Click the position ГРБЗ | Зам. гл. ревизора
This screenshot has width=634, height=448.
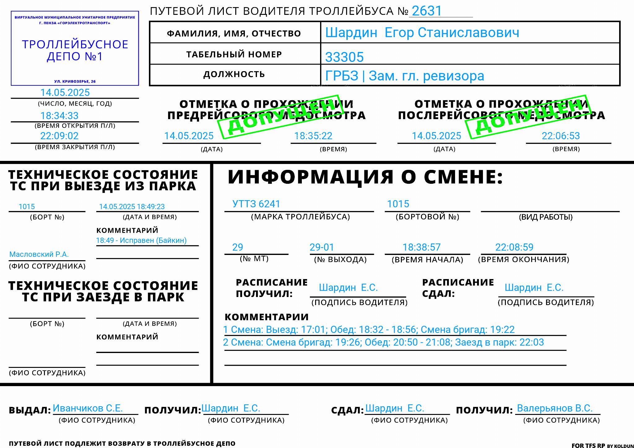[405, 76]
